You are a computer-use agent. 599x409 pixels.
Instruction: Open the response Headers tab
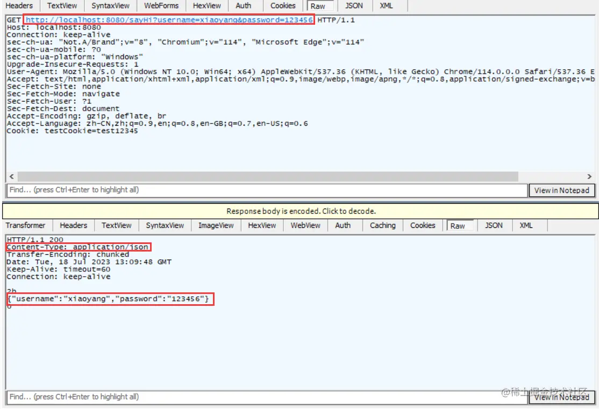coord(73,225)
